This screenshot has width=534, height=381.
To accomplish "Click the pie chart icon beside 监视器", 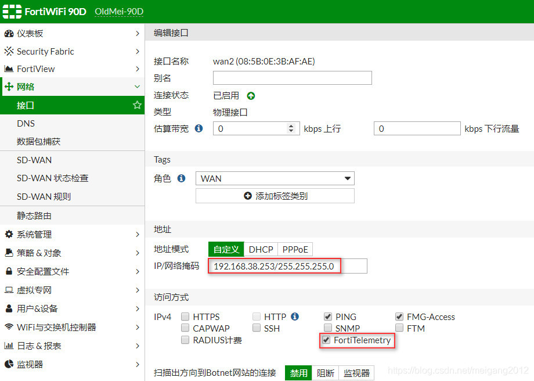I will (x=9, y=364).
